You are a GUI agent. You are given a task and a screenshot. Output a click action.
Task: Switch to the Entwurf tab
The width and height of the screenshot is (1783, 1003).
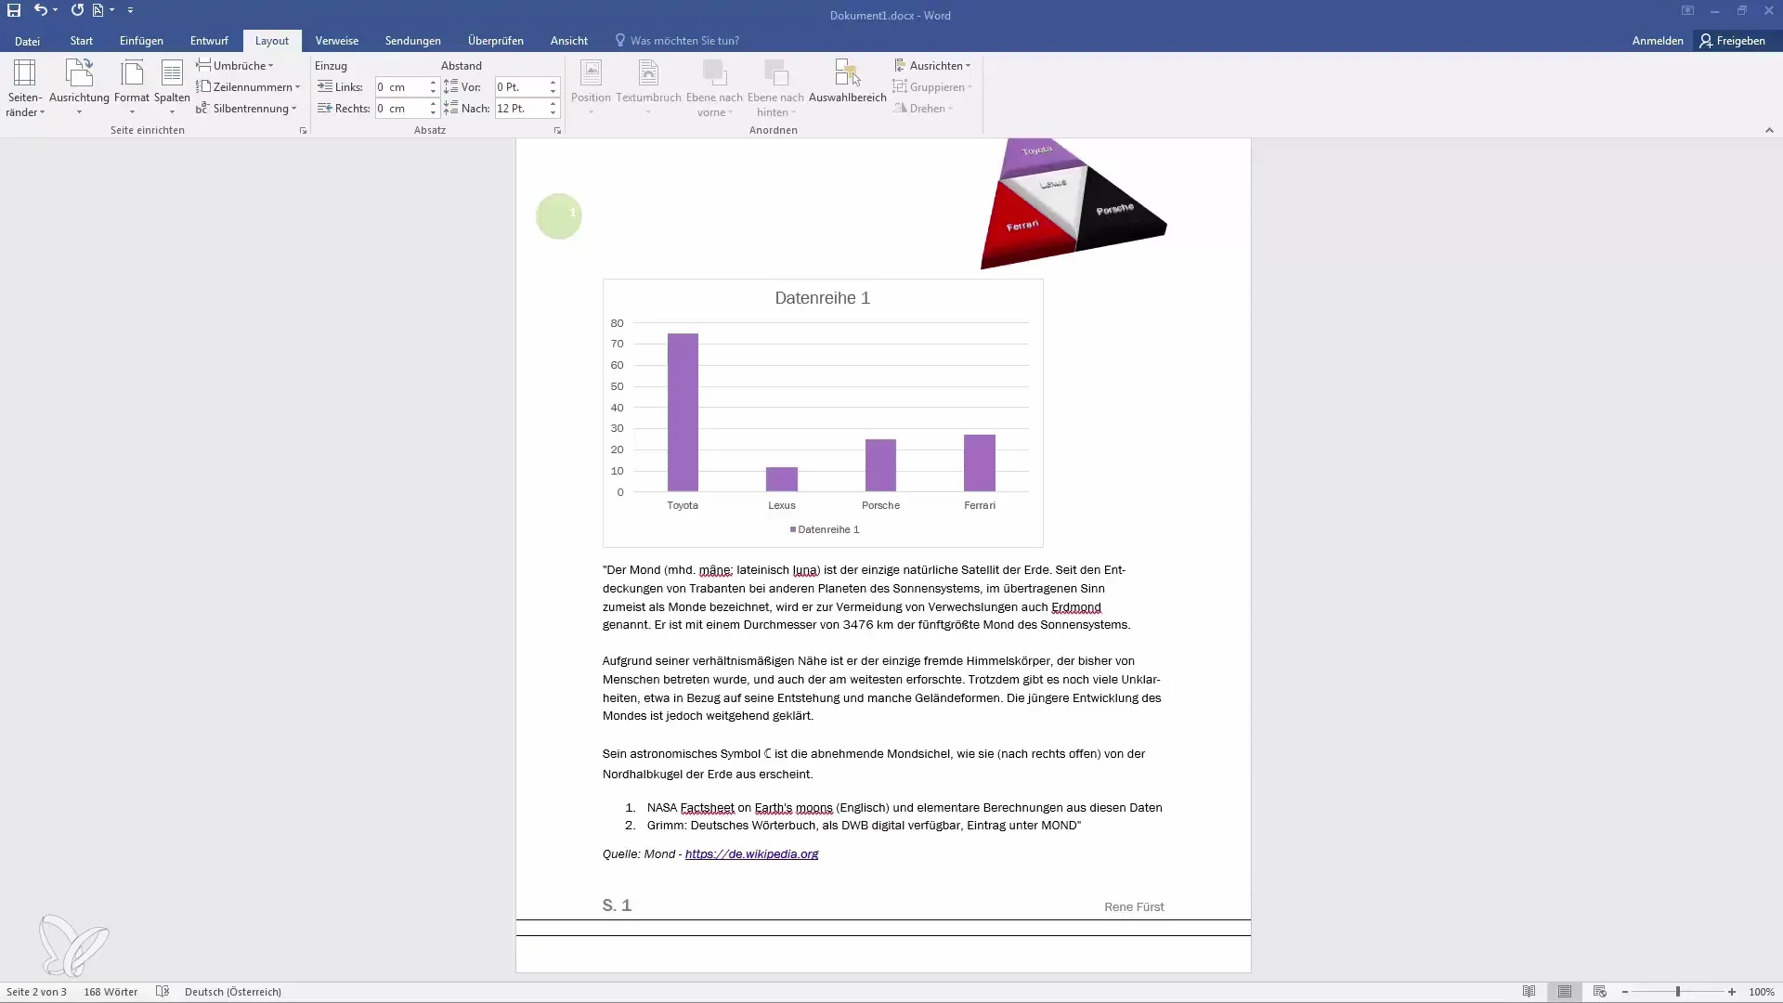(209, 41)
